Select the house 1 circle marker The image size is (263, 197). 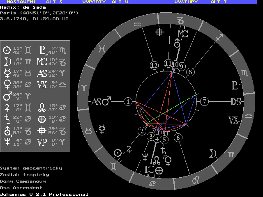[129, 101]
